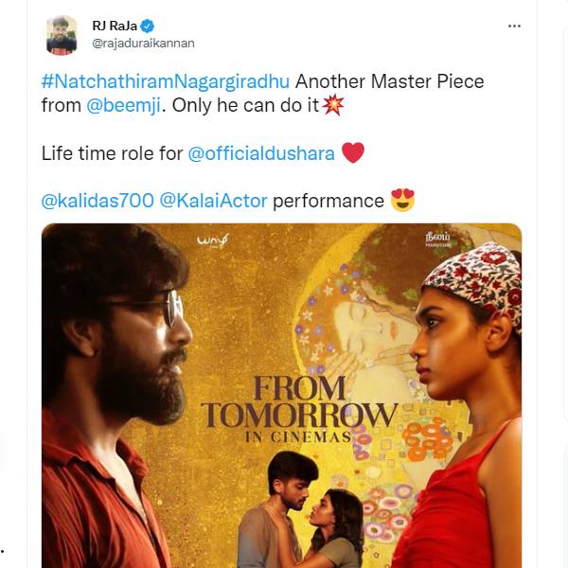Open the three-dot more options menu
The width and height of the screenshot is (568, 568).
click(x=514, y=27)
